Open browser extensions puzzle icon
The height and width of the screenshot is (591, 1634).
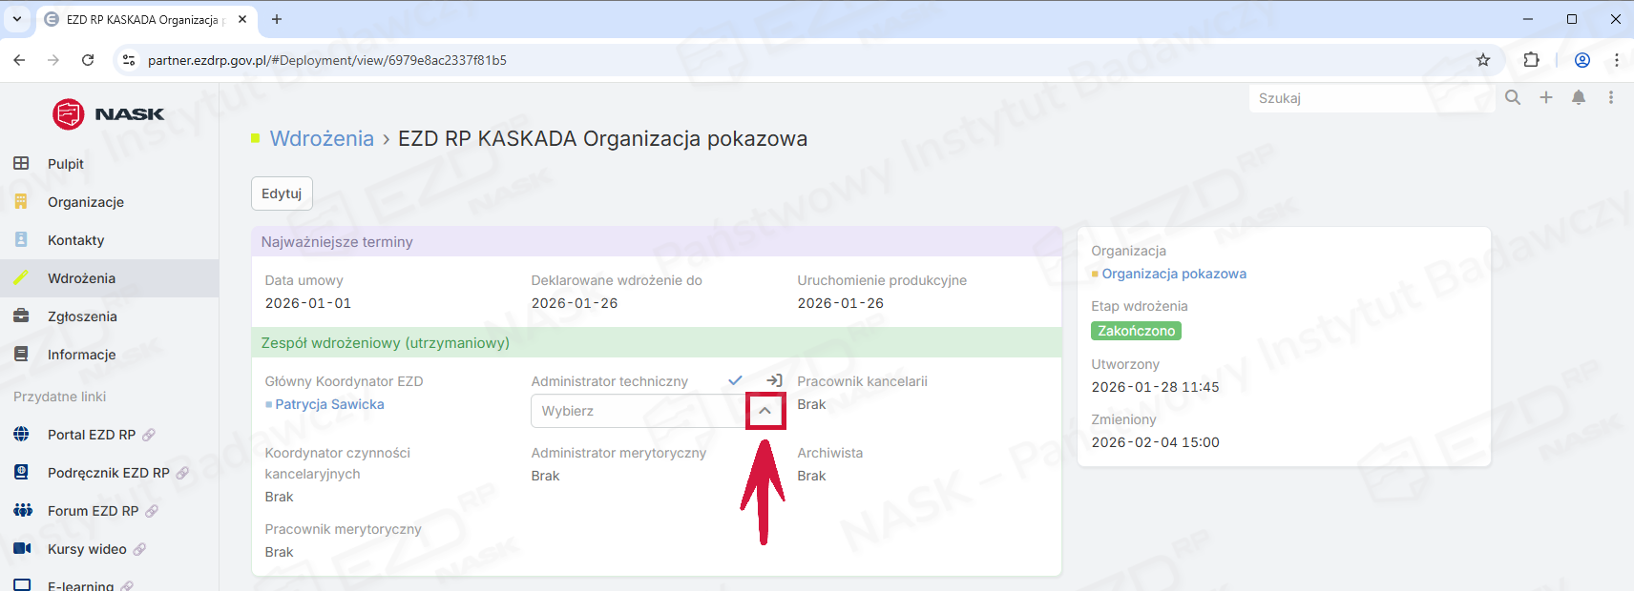(1531, 60)
